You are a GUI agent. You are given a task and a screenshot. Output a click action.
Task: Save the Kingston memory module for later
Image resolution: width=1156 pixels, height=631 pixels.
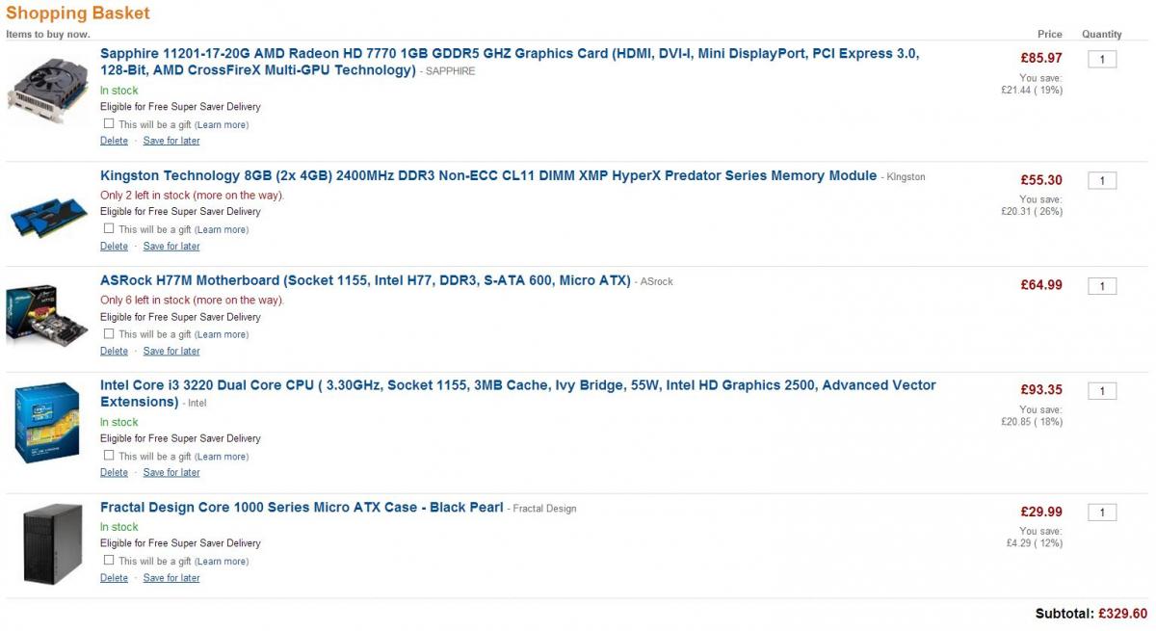pos(171,247)
